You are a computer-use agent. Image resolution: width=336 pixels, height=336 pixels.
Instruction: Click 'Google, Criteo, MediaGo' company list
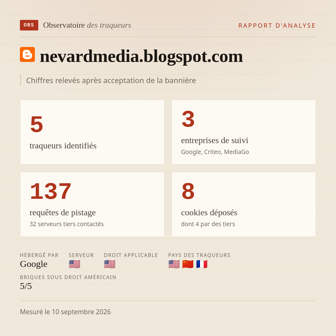click(x=215, y=152)
